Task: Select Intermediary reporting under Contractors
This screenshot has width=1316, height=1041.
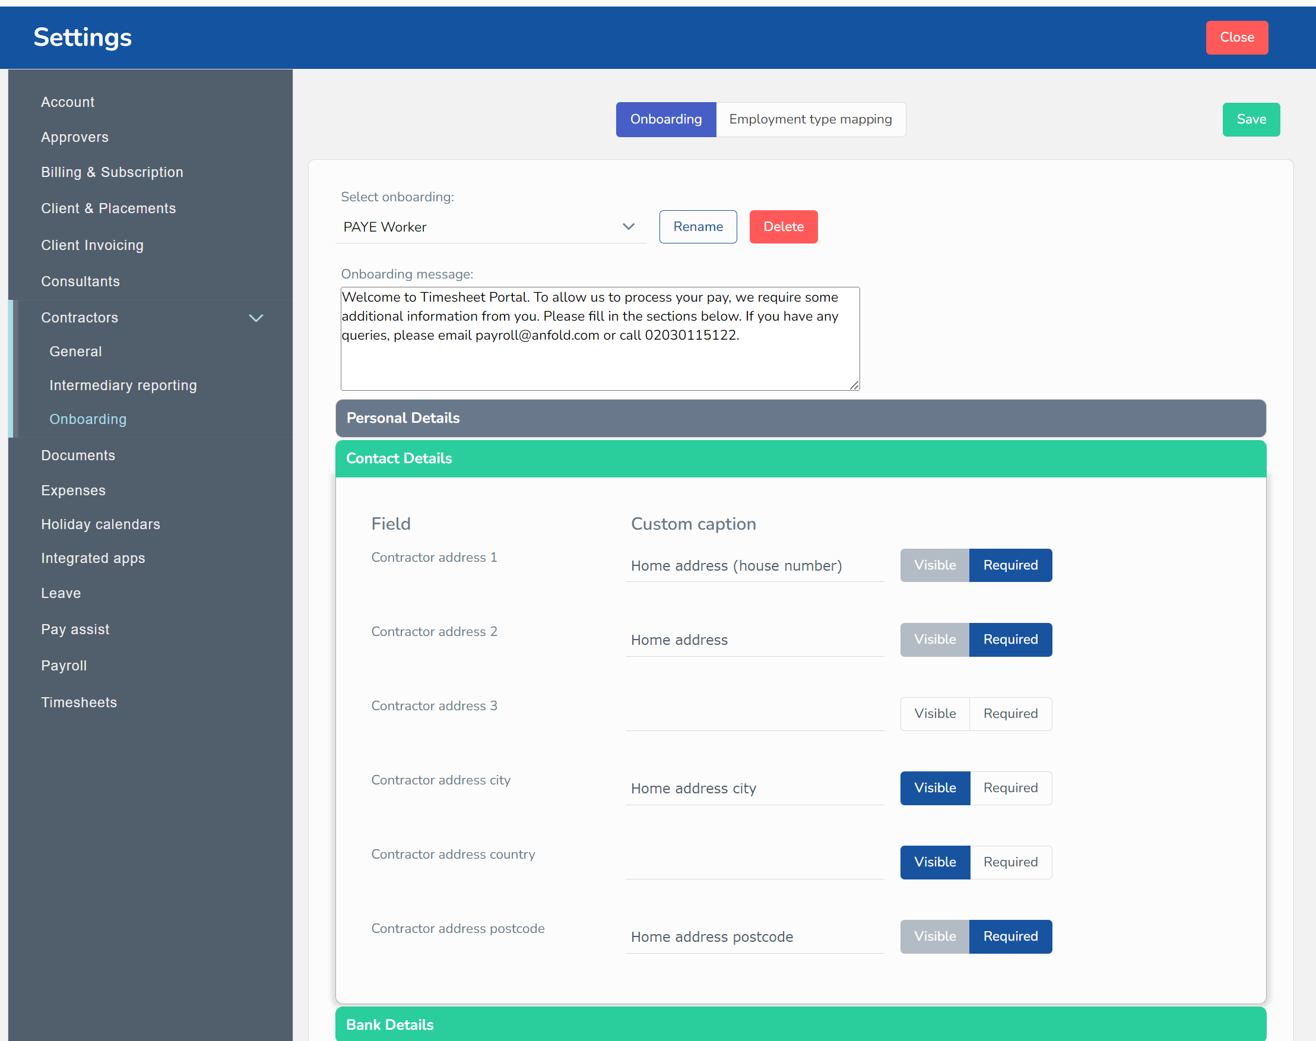Action: (x=123, y=385)
